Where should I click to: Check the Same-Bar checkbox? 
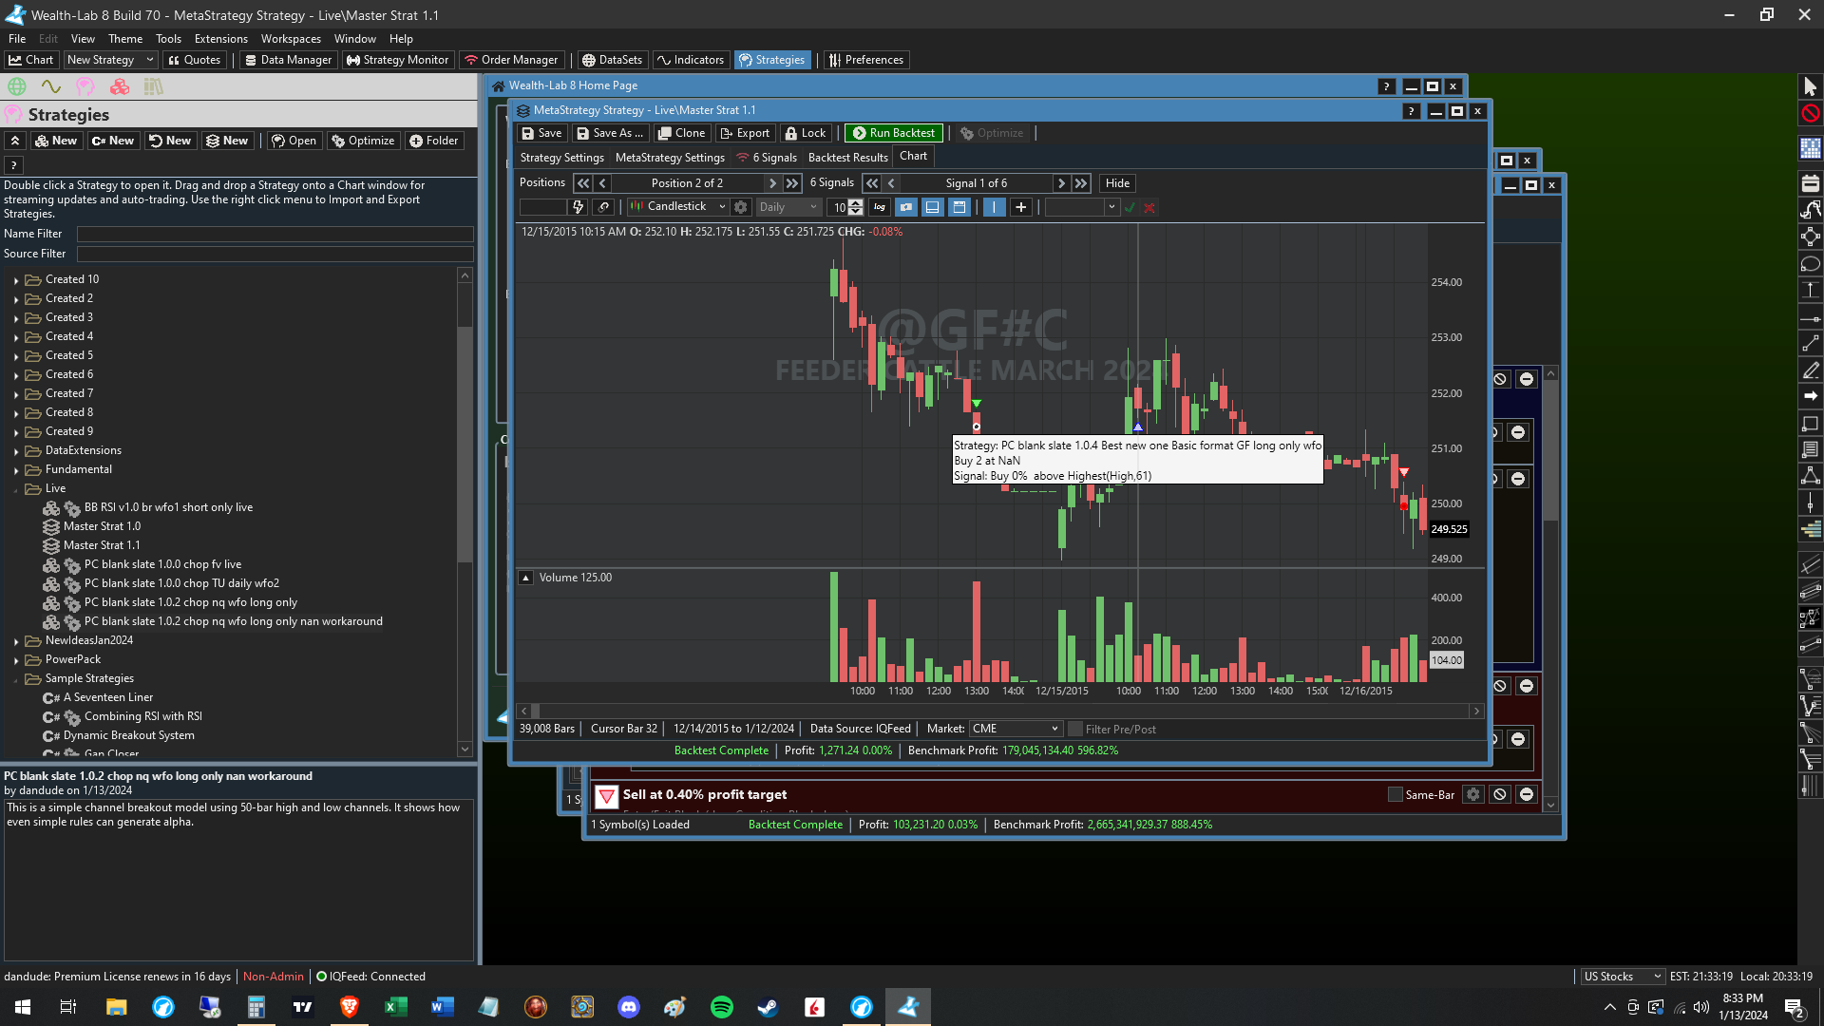(x=1396, y=794)
